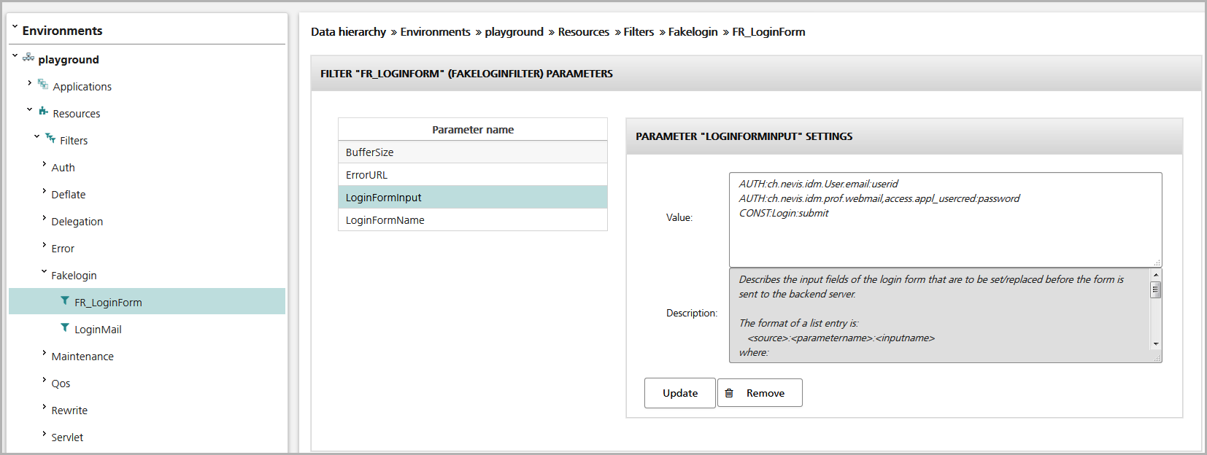Viewport: 1207px width, 455px height.
Task: Click the LoginMail filter icon
Action: (65, 327)
